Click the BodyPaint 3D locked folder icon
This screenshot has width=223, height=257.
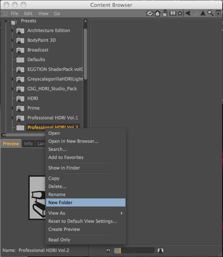(20, 40)
